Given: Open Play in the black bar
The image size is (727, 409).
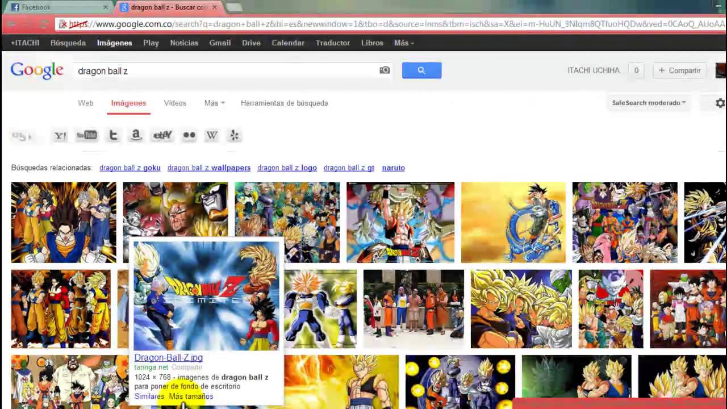Looking at the screenshot, I should pyautogui.click(x=151, y=43).
